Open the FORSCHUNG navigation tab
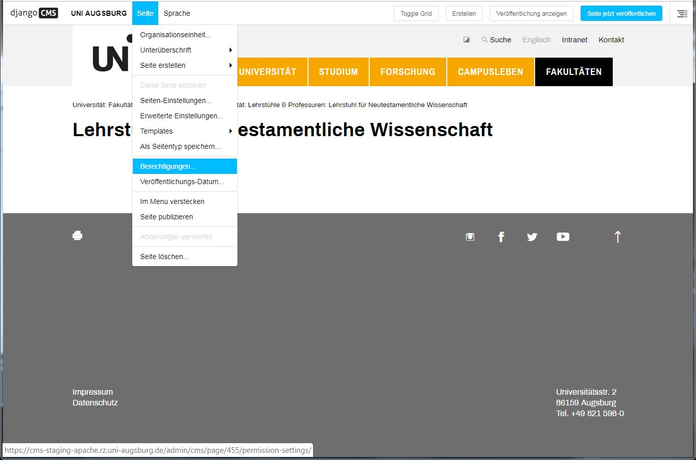The image size is (696, 460). [408, 72]
